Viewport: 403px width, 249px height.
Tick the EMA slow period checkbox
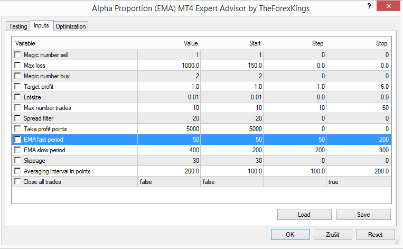click(17, 150)
